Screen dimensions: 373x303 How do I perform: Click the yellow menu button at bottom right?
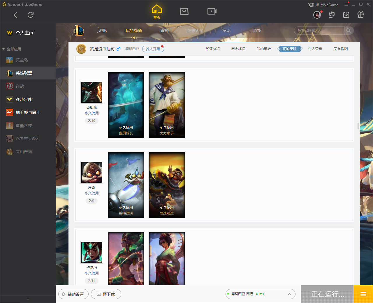363,294
